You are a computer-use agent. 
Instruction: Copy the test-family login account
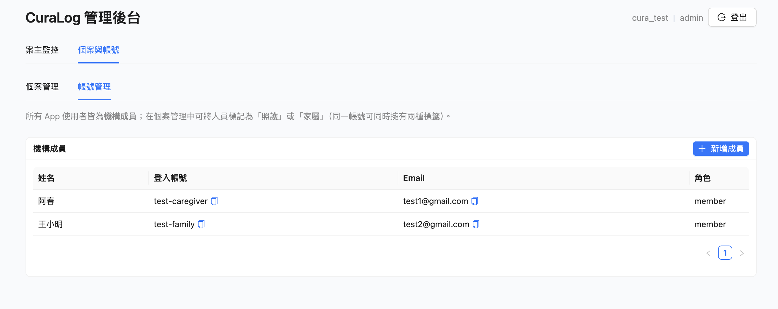[201, 224]
